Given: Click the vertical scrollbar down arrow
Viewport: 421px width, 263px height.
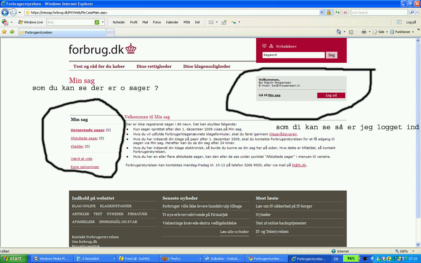Looking at the screenshot, I should tap(418, 244).
